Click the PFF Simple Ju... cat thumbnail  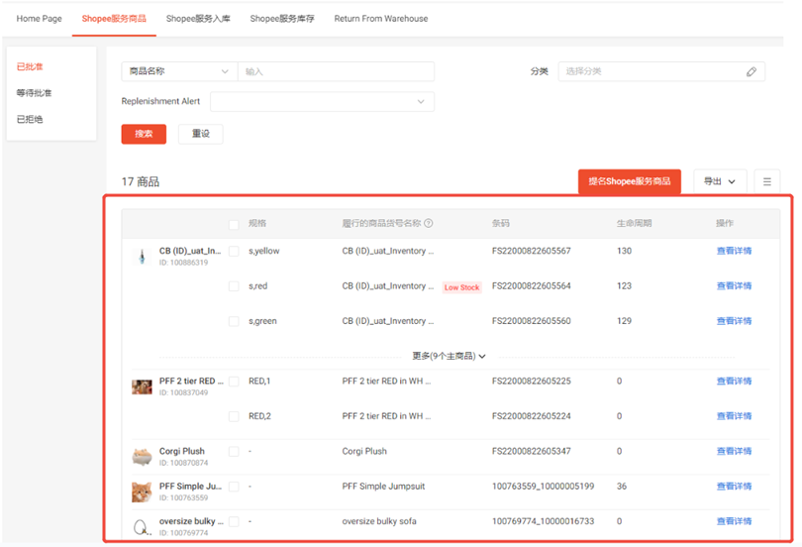point(142,492)
